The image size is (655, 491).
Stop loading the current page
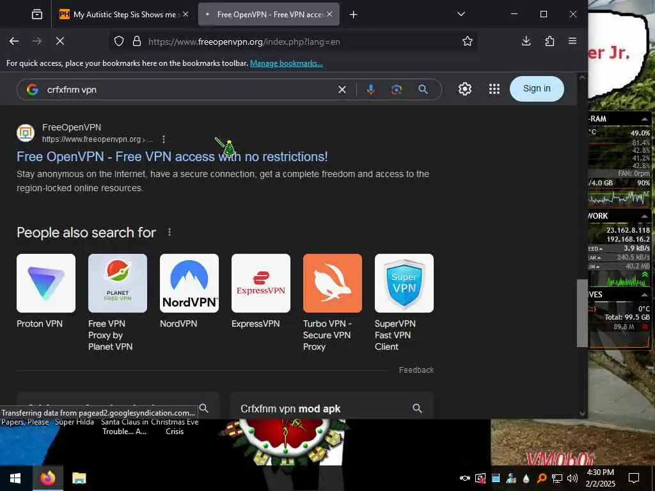coord(60,41)
